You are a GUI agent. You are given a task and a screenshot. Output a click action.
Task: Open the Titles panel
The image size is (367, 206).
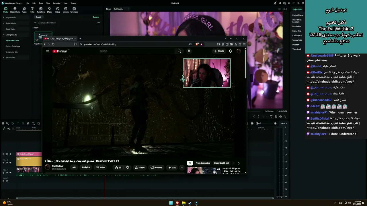(32, 10)
